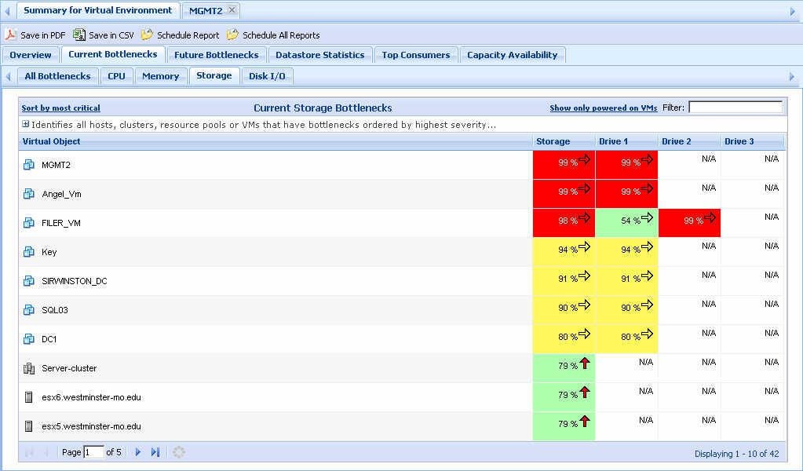Image resolution: width=803 pixels, height=471 pixels.
Task: Click the trend arrow in DC1 Drive 1 cell
Action: pos(647,334)
